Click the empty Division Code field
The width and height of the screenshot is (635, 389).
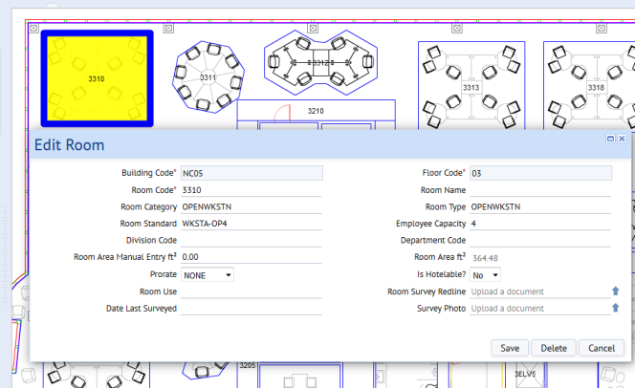(252, 240)
